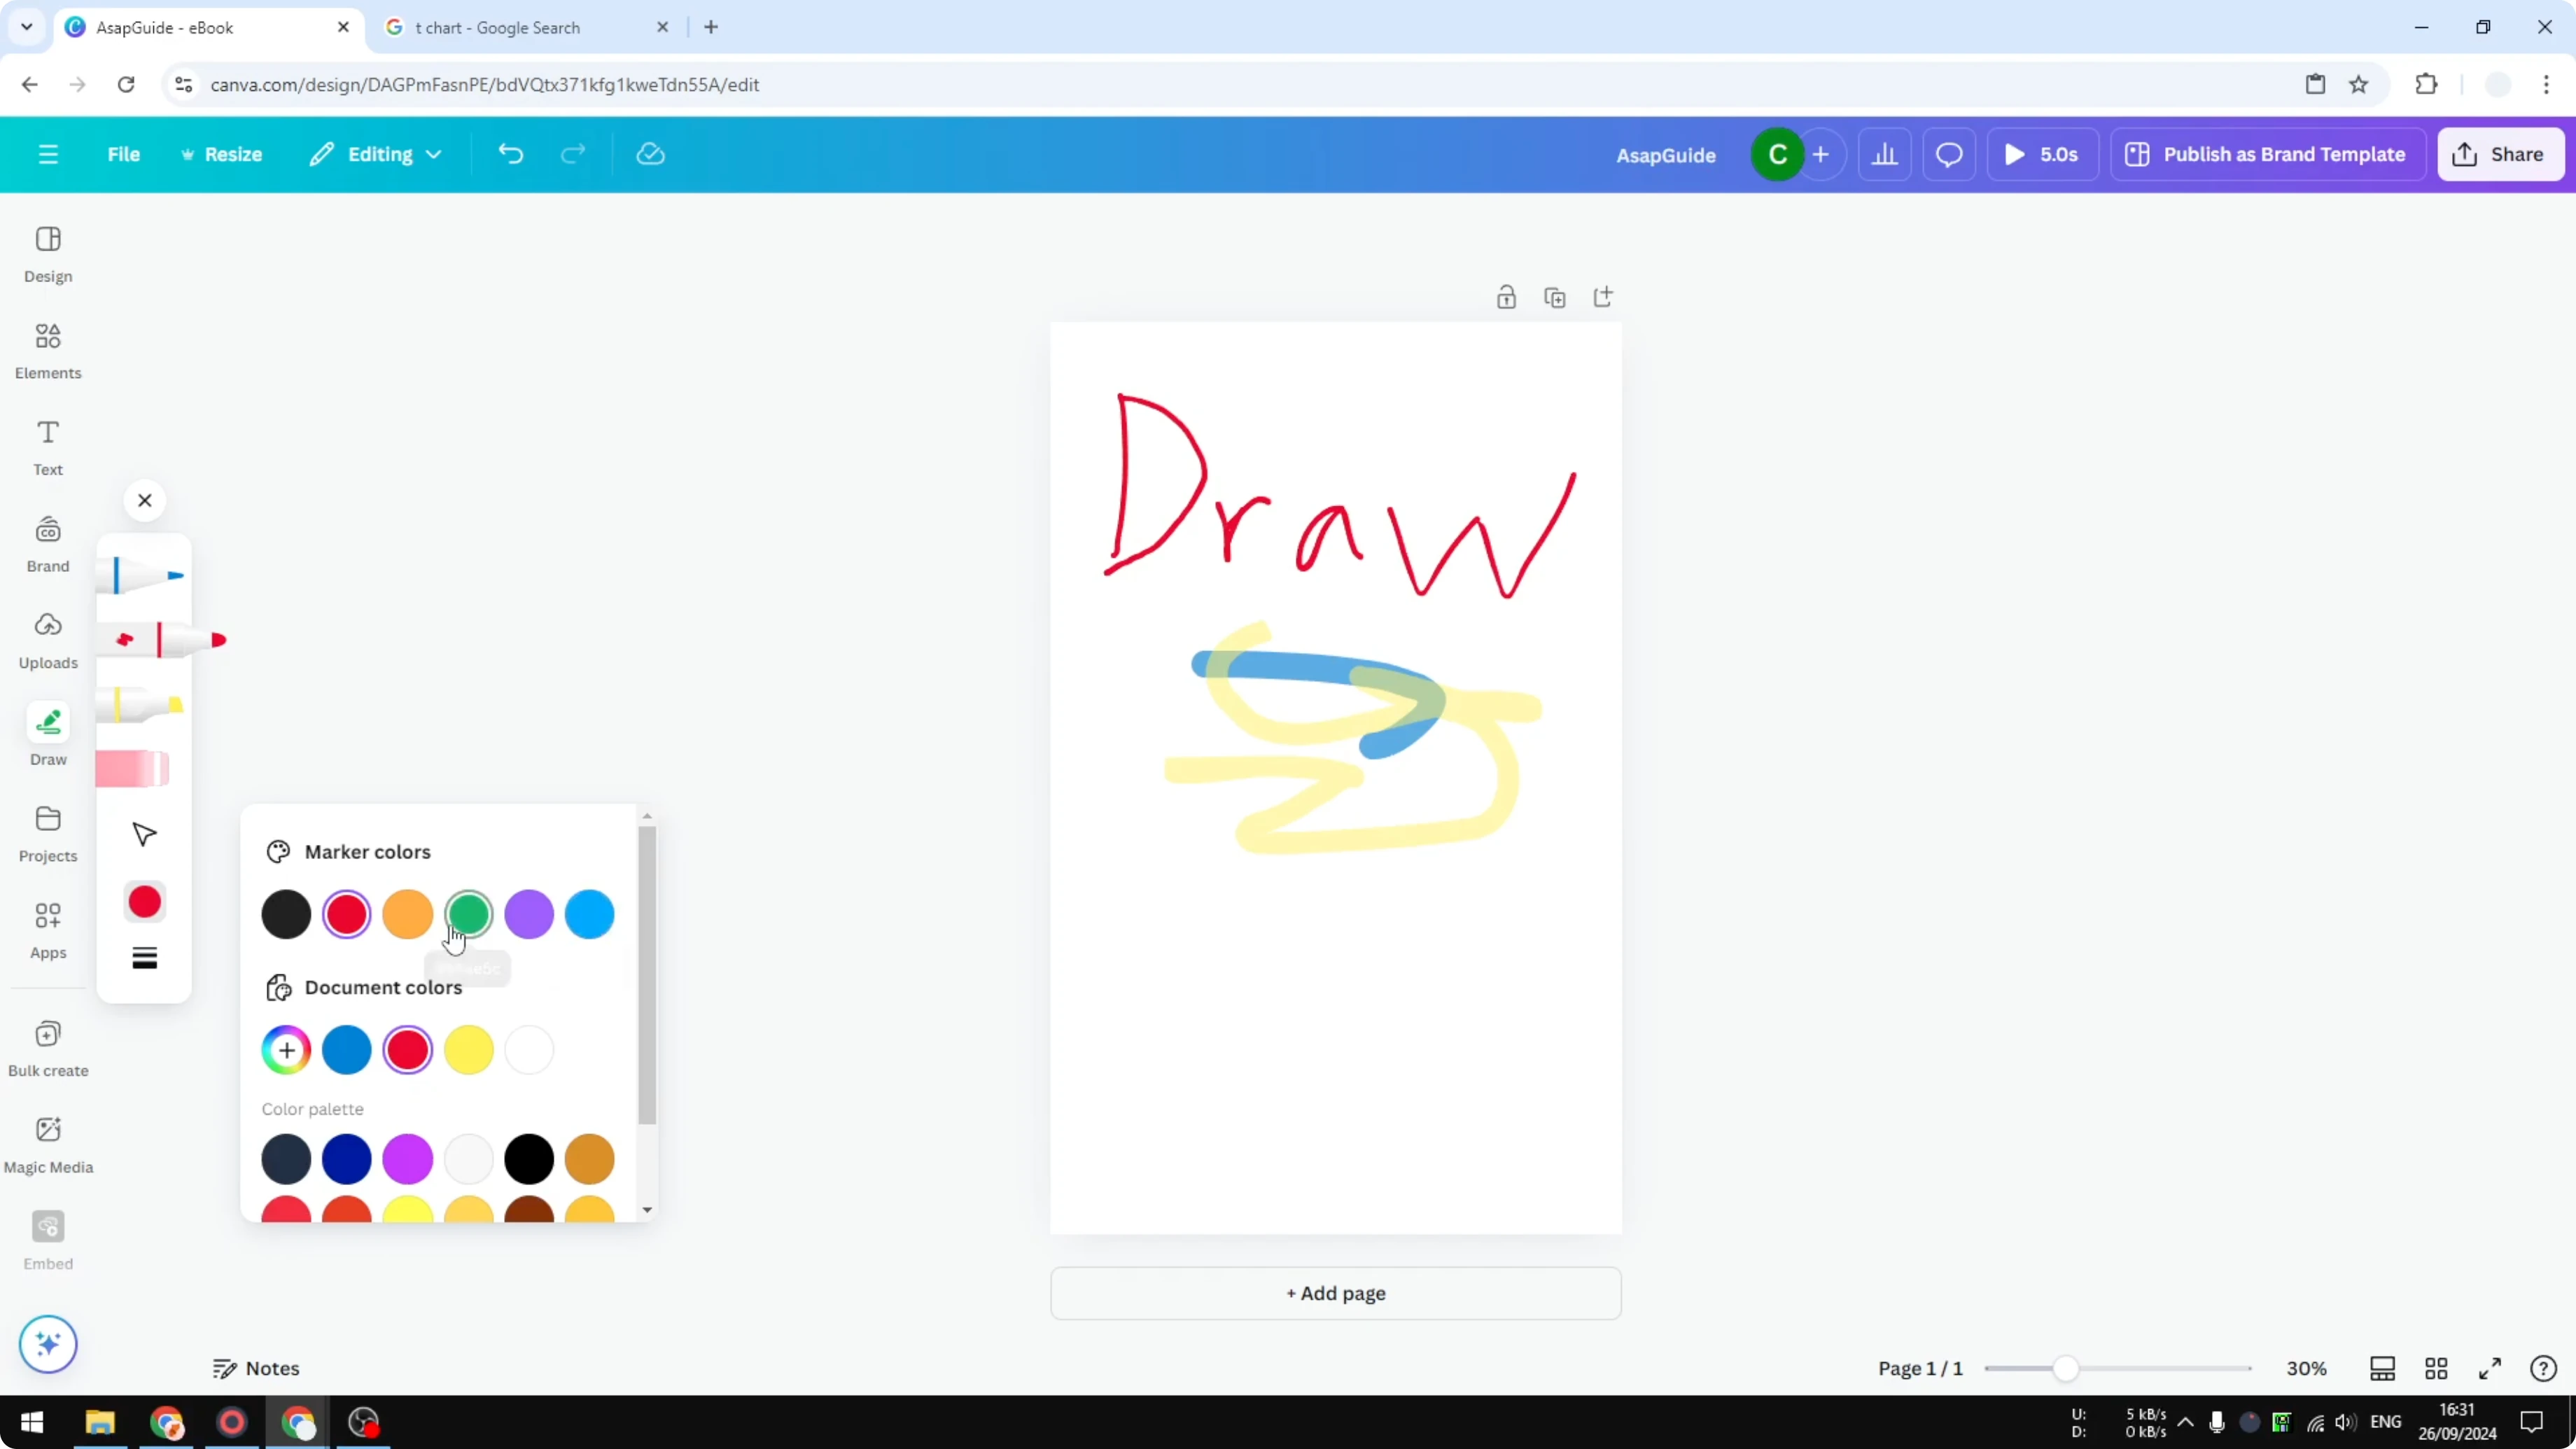Play the 5.0s presentation
Viewport: 2576px width, 1449px height.
tap(2042, 154)
